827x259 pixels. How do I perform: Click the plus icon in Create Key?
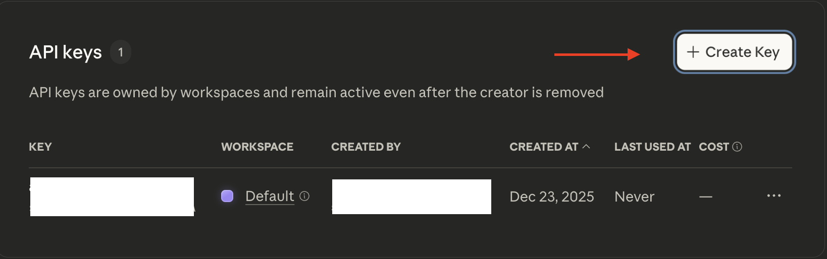[693, 52]
